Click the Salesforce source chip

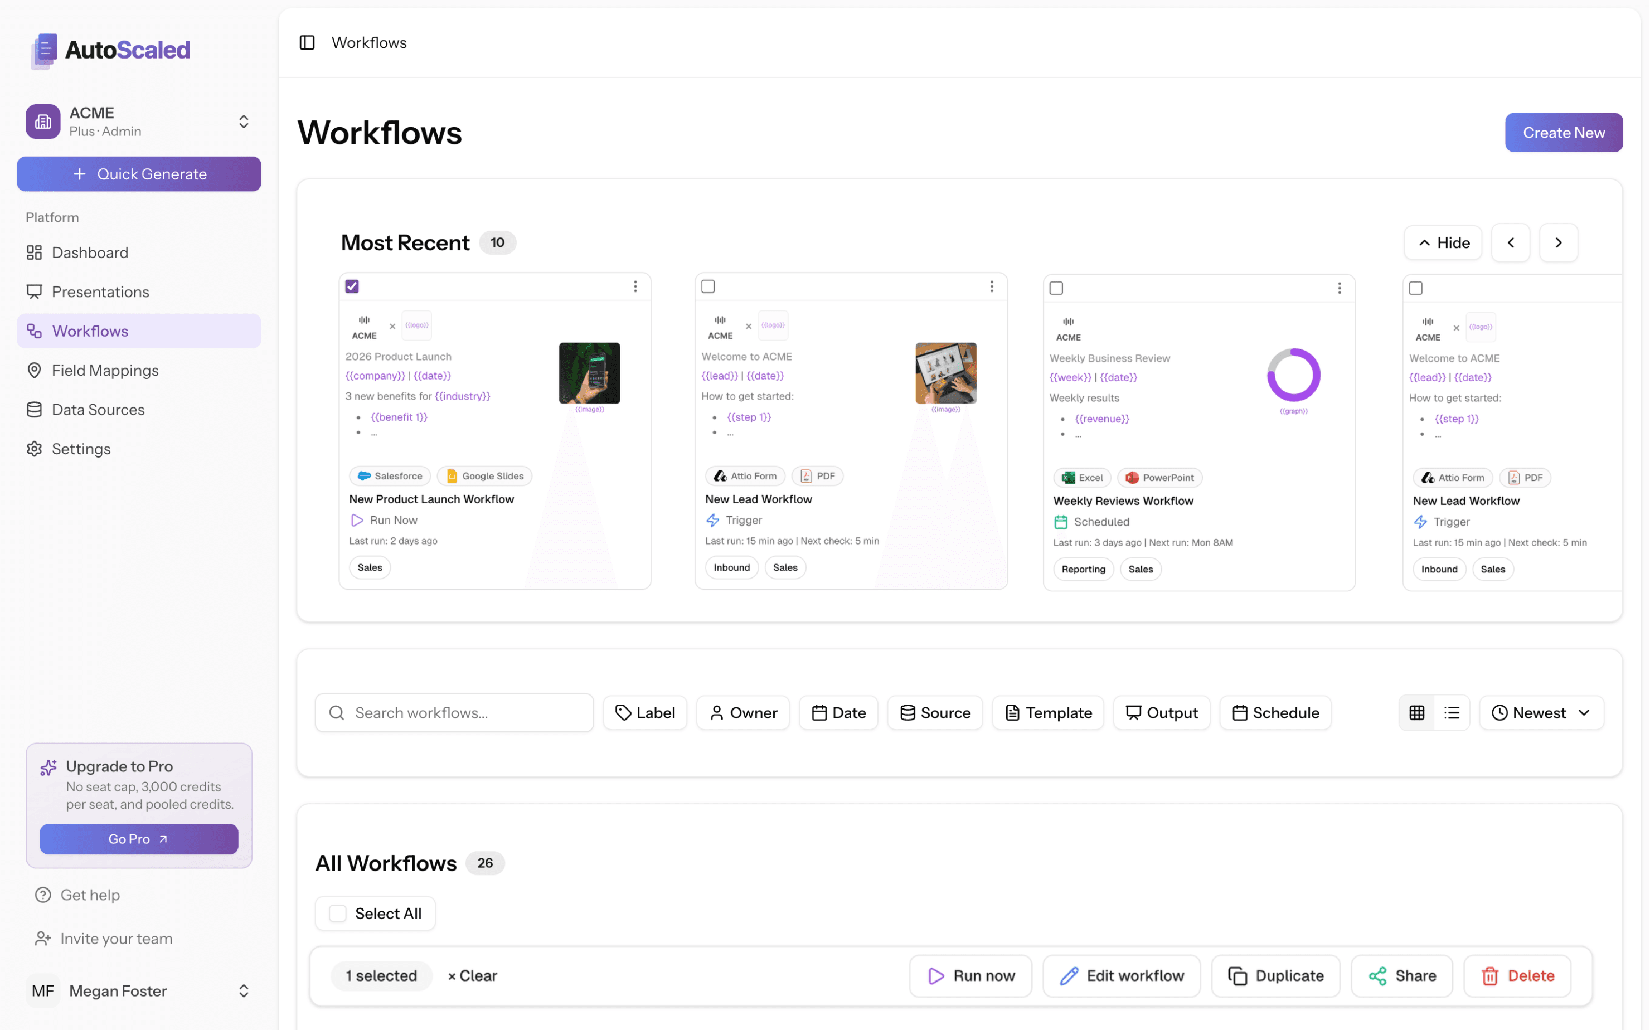390,476
